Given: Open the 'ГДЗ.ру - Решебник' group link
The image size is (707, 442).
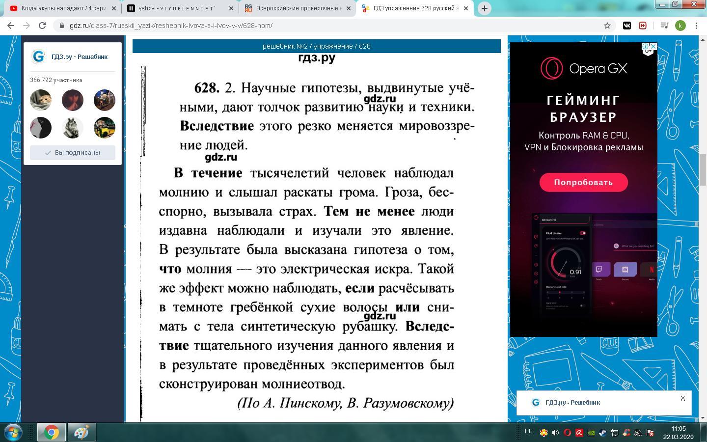Looking at the screenshot, I should tap(79, 57).
